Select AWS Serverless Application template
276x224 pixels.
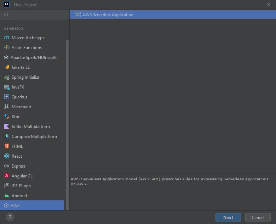click(x=173, y=14)
